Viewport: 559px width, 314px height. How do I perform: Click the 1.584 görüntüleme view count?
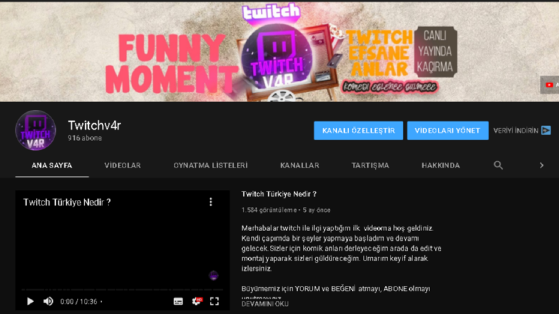point(269,210)
